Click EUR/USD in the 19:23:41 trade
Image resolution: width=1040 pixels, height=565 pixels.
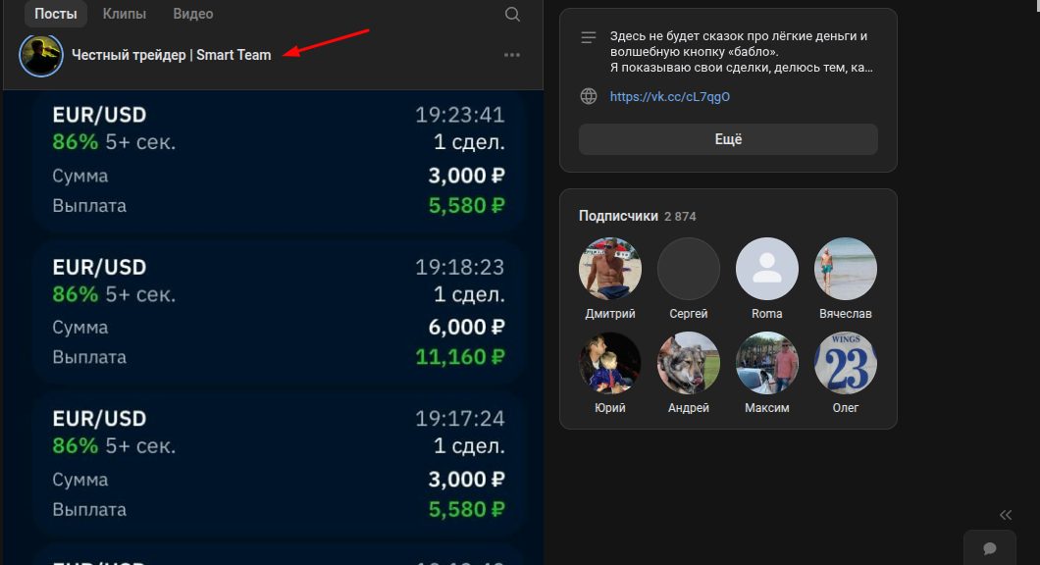[99, 115]
